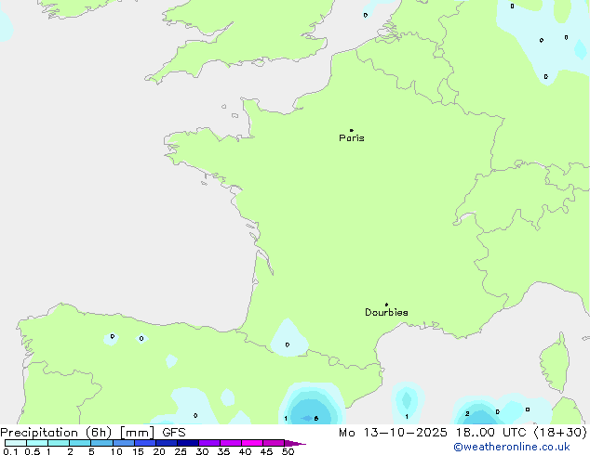Pick the 30–35 mm purple legend swatch

(x=209, y=443)
